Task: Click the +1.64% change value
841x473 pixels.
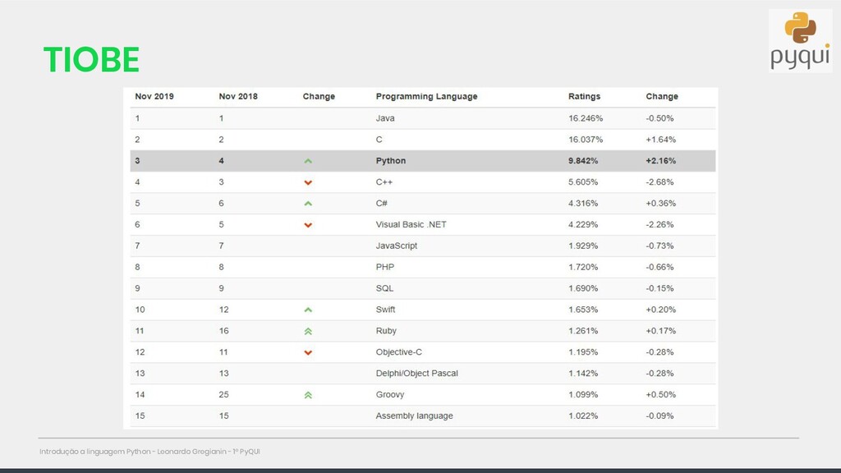Action: 661,140
